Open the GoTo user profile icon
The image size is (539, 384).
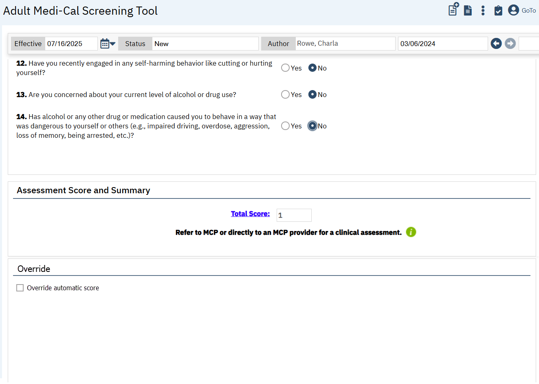tap(513, 10)
